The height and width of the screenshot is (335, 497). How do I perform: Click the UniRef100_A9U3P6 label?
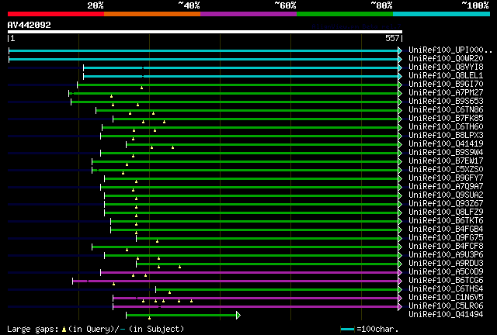tap(446, 255)
